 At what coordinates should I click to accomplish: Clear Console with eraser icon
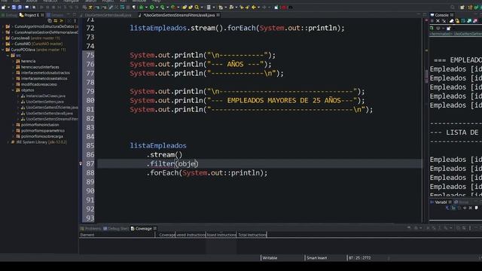tap(452, 21)
